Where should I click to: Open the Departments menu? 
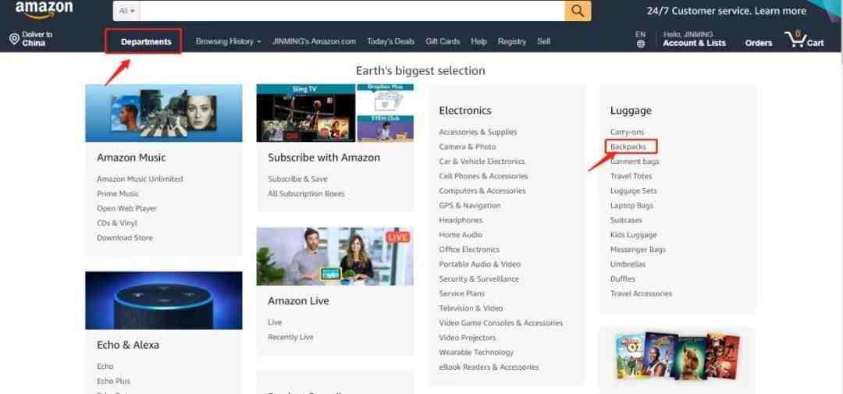click(x=146, y=42)
